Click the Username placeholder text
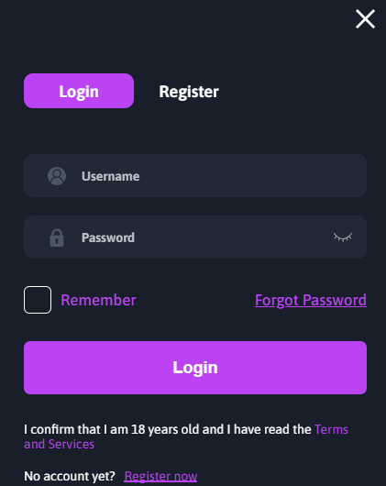 coord(111,176)
